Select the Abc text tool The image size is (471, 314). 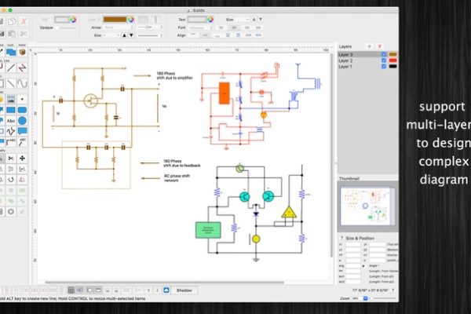11,121
